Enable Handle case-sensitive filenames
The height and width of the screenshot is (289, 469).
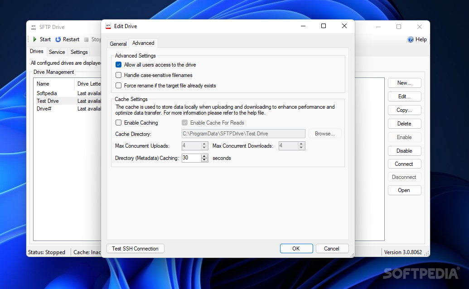point(118,75)
